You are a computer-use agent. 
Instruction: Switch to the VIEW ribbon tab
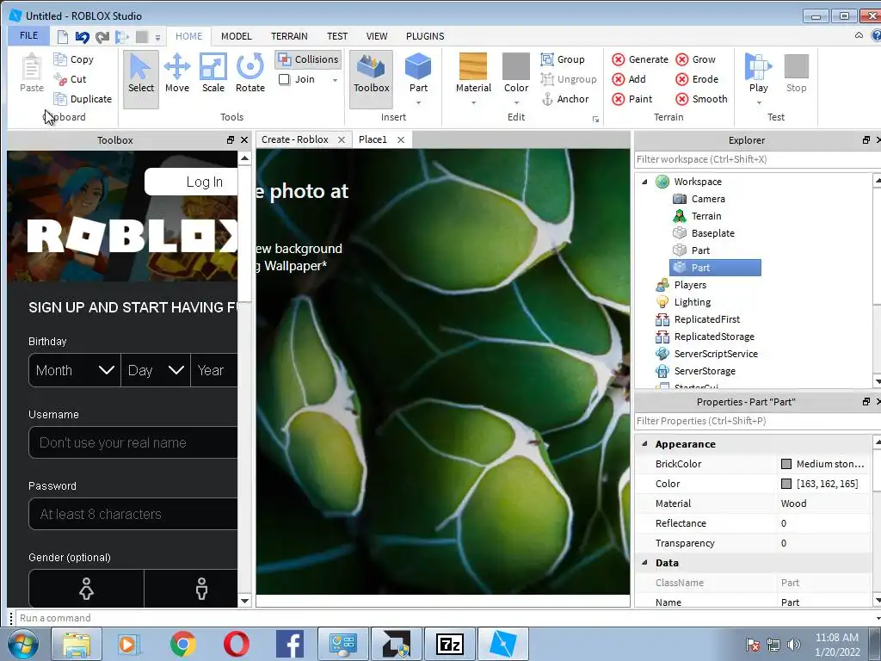(377, 36)
